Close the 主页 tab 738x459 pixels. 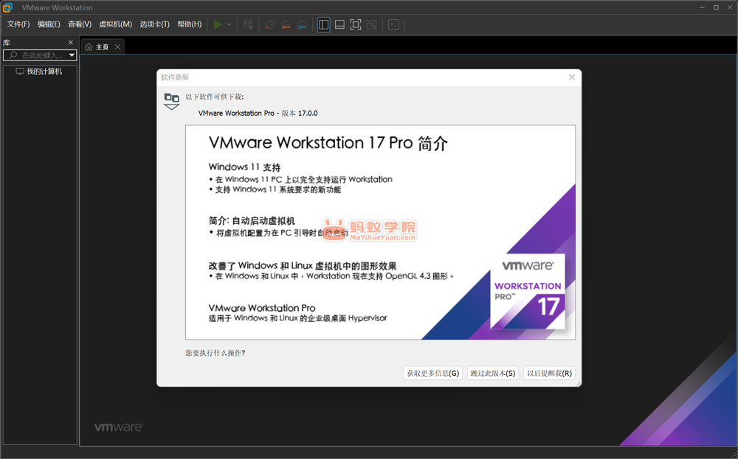tap(117, 47)
